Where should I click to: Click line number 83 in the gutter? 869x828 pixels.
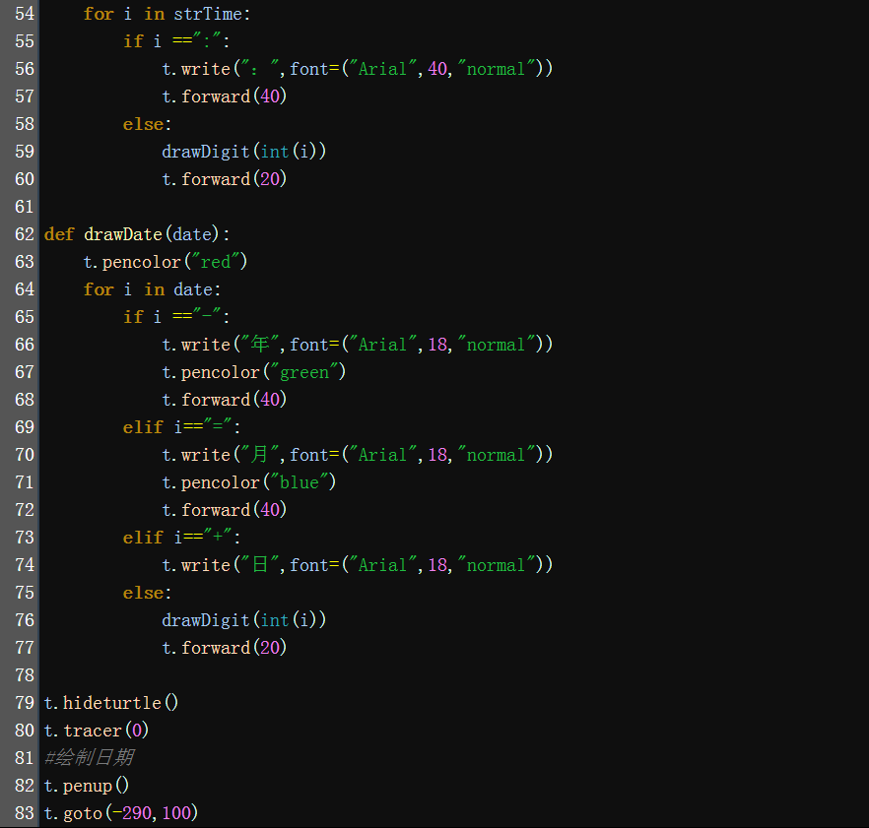point(24,813)
